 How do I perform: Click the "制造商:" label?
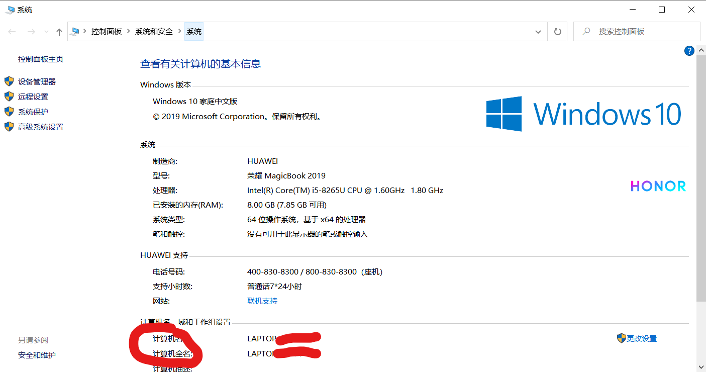[x=165, y=161]
